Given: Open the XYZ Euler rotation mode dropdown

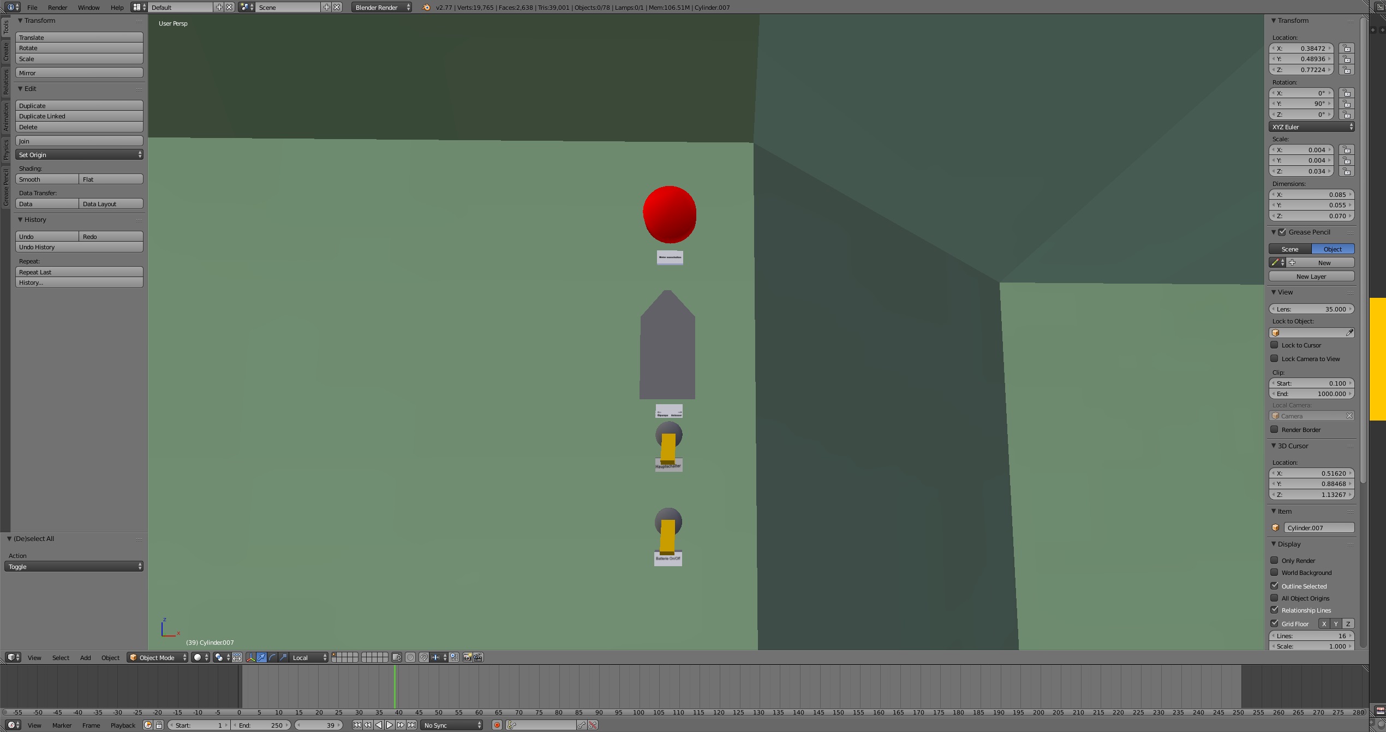Looking at the screenshot, I should coord(1311,127).
